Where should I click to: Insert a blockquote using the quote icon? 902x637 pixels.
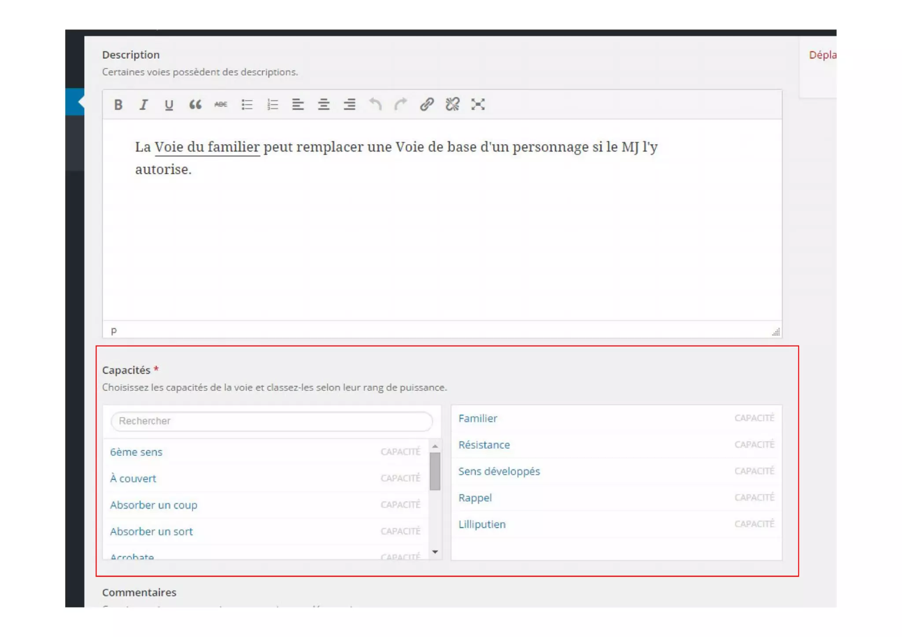pos(195,105)
